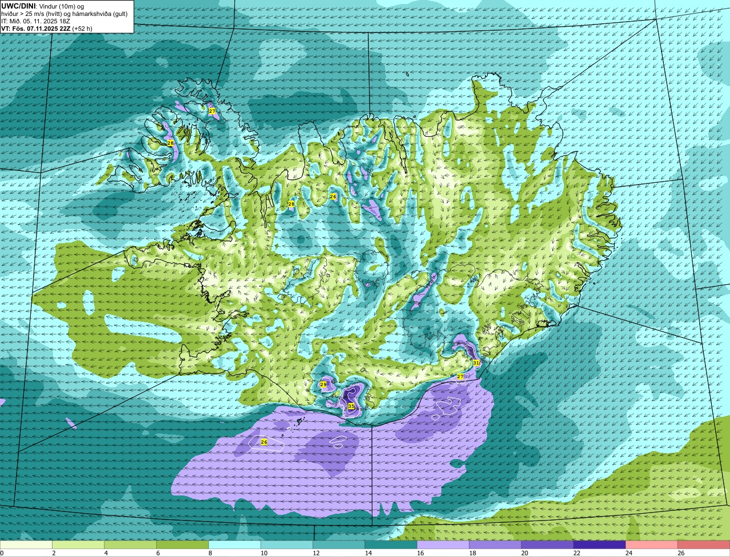Click the "VT: Fös. 07.11.2025 22Z (+52 h)" line
This screenshot has width=730, height=557.
47,28
